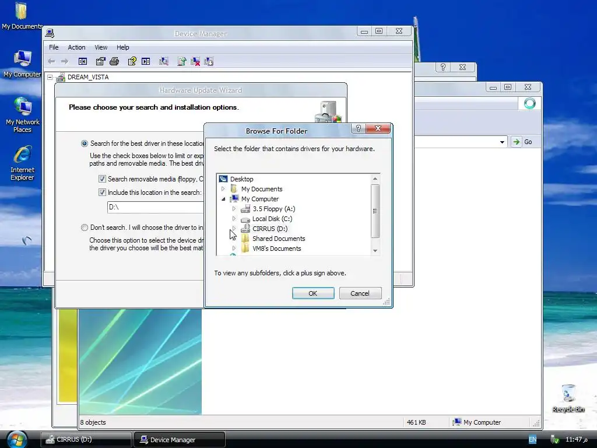Switch to Device Manager taskbar button
597x448 pixels.
pos(180,440)
